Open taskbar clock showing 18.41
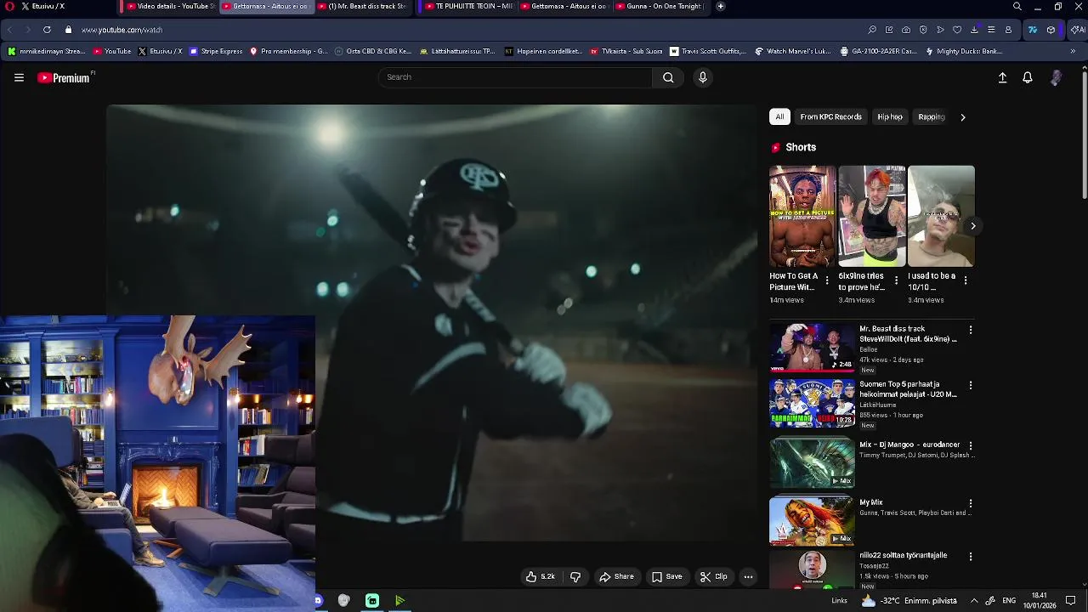The image size is (1088, 612). (x=1039, y=601)
